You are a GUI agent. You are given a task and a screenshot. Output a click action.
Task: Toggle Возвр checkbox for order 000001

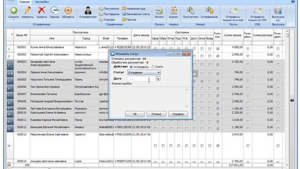click(x=210, y=49)
